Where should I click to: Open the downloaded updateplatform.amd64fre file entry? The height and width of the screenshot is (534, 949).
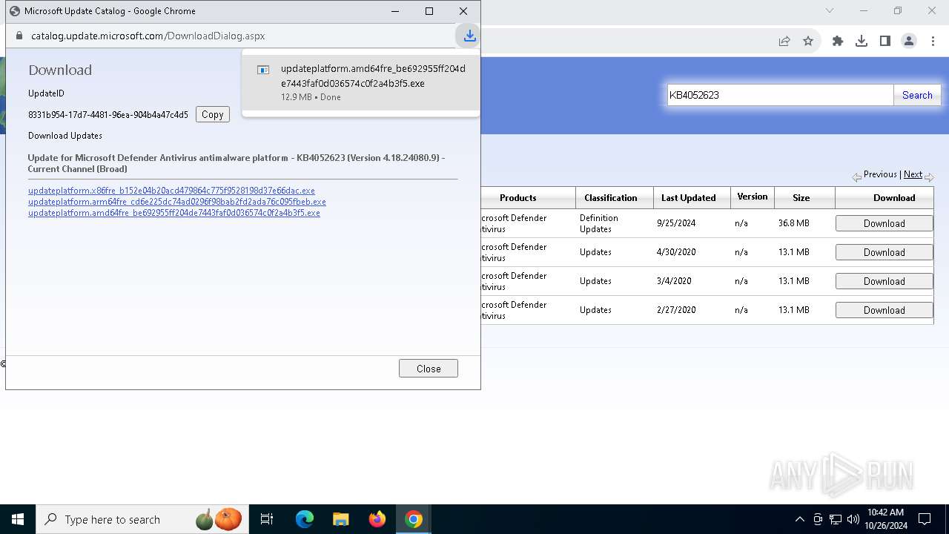tap(361, 82)
